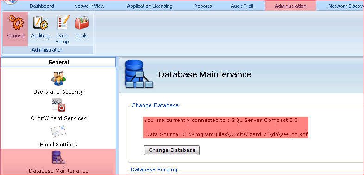Viewport: 364px width, 175px height.
Task: Click the SQL Server Compact 3.5 connection text
Action: [220, 120]
